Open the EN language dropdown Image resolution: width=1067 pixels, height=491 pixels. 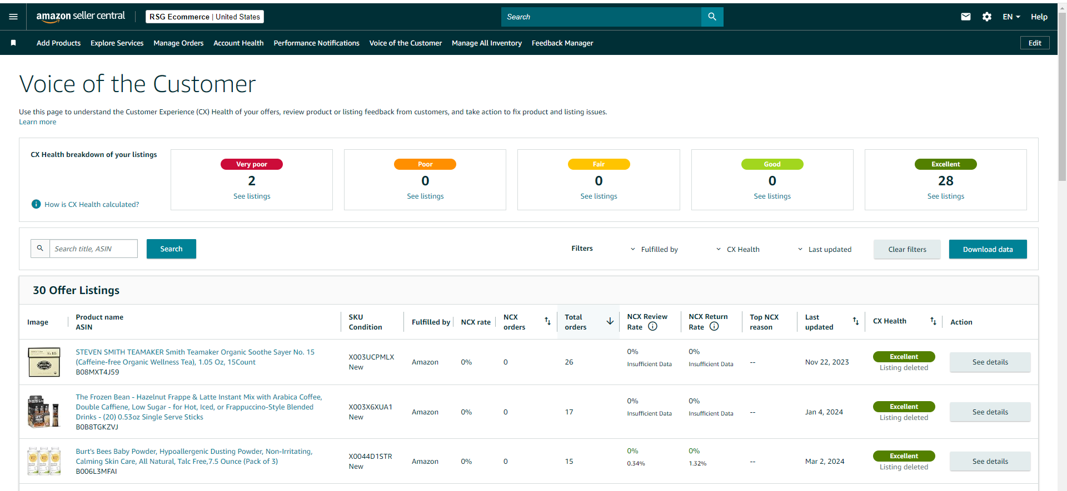[x=1011, y=17]
